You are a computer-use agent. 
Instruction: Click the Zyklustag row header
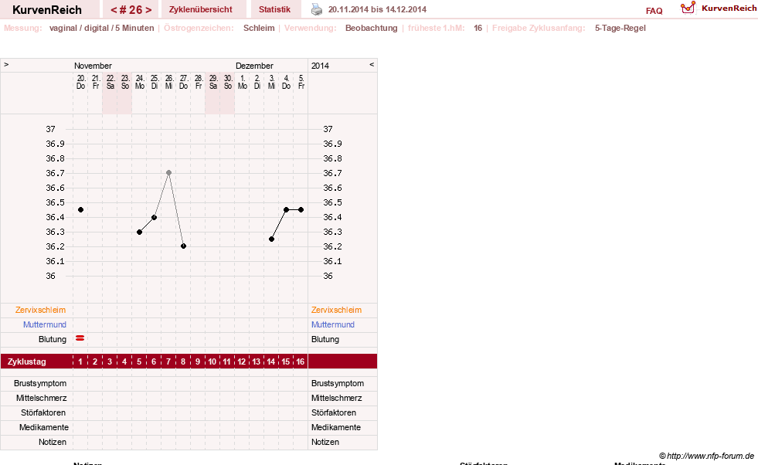click(x=27, y=361)
